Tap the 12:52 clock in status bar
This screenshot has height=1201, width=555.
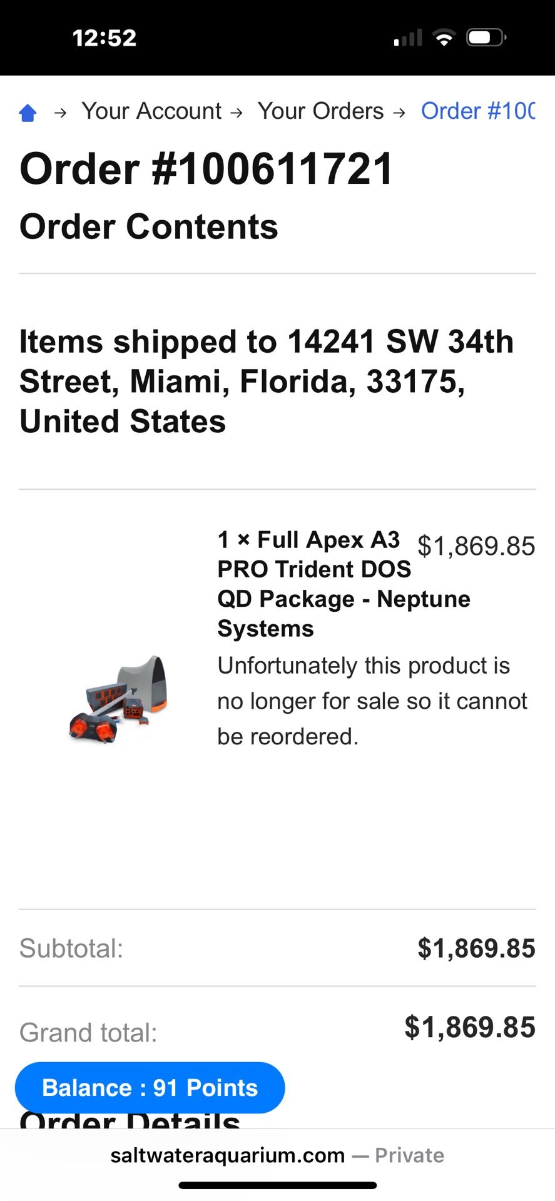(x=104, y=38)
